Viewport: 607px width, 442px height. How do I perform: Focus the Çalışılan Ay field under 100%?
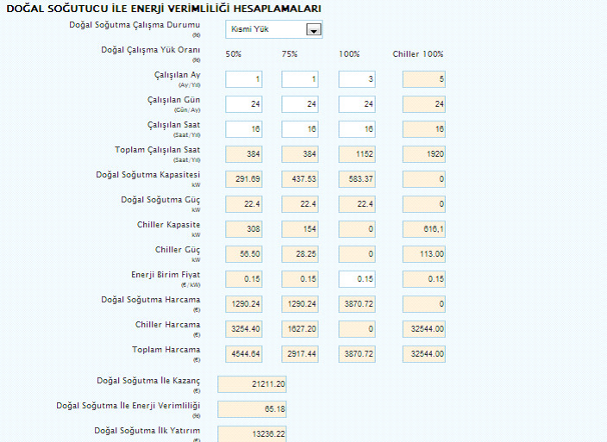click(x=356, y=80)
